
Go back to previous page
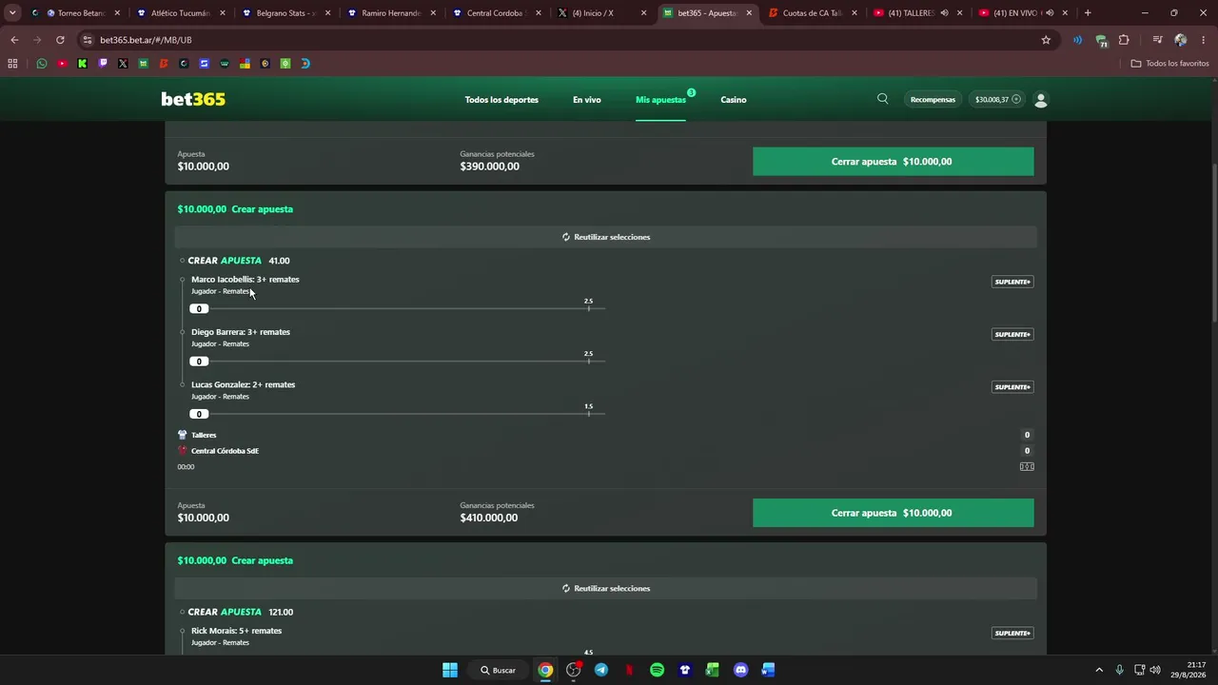14,40
